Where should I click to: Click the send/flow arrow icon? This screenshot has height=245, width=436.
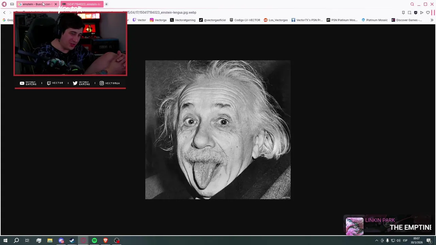pos(422,13)
